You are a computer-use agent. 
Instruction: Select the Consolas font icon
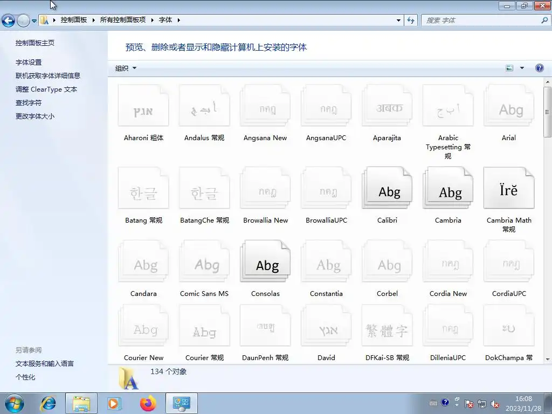click(x=265, y=261)
